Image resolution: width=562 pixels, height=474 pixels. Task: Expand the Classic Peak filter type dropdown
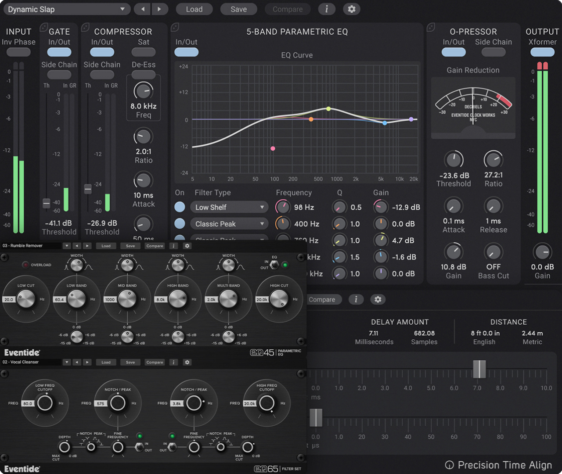(x=229, y=224)
